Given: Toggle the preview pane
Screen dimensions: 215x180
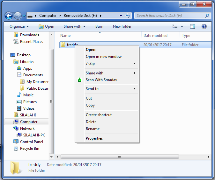Looking at the screenshot, I should tap(193, 26).
